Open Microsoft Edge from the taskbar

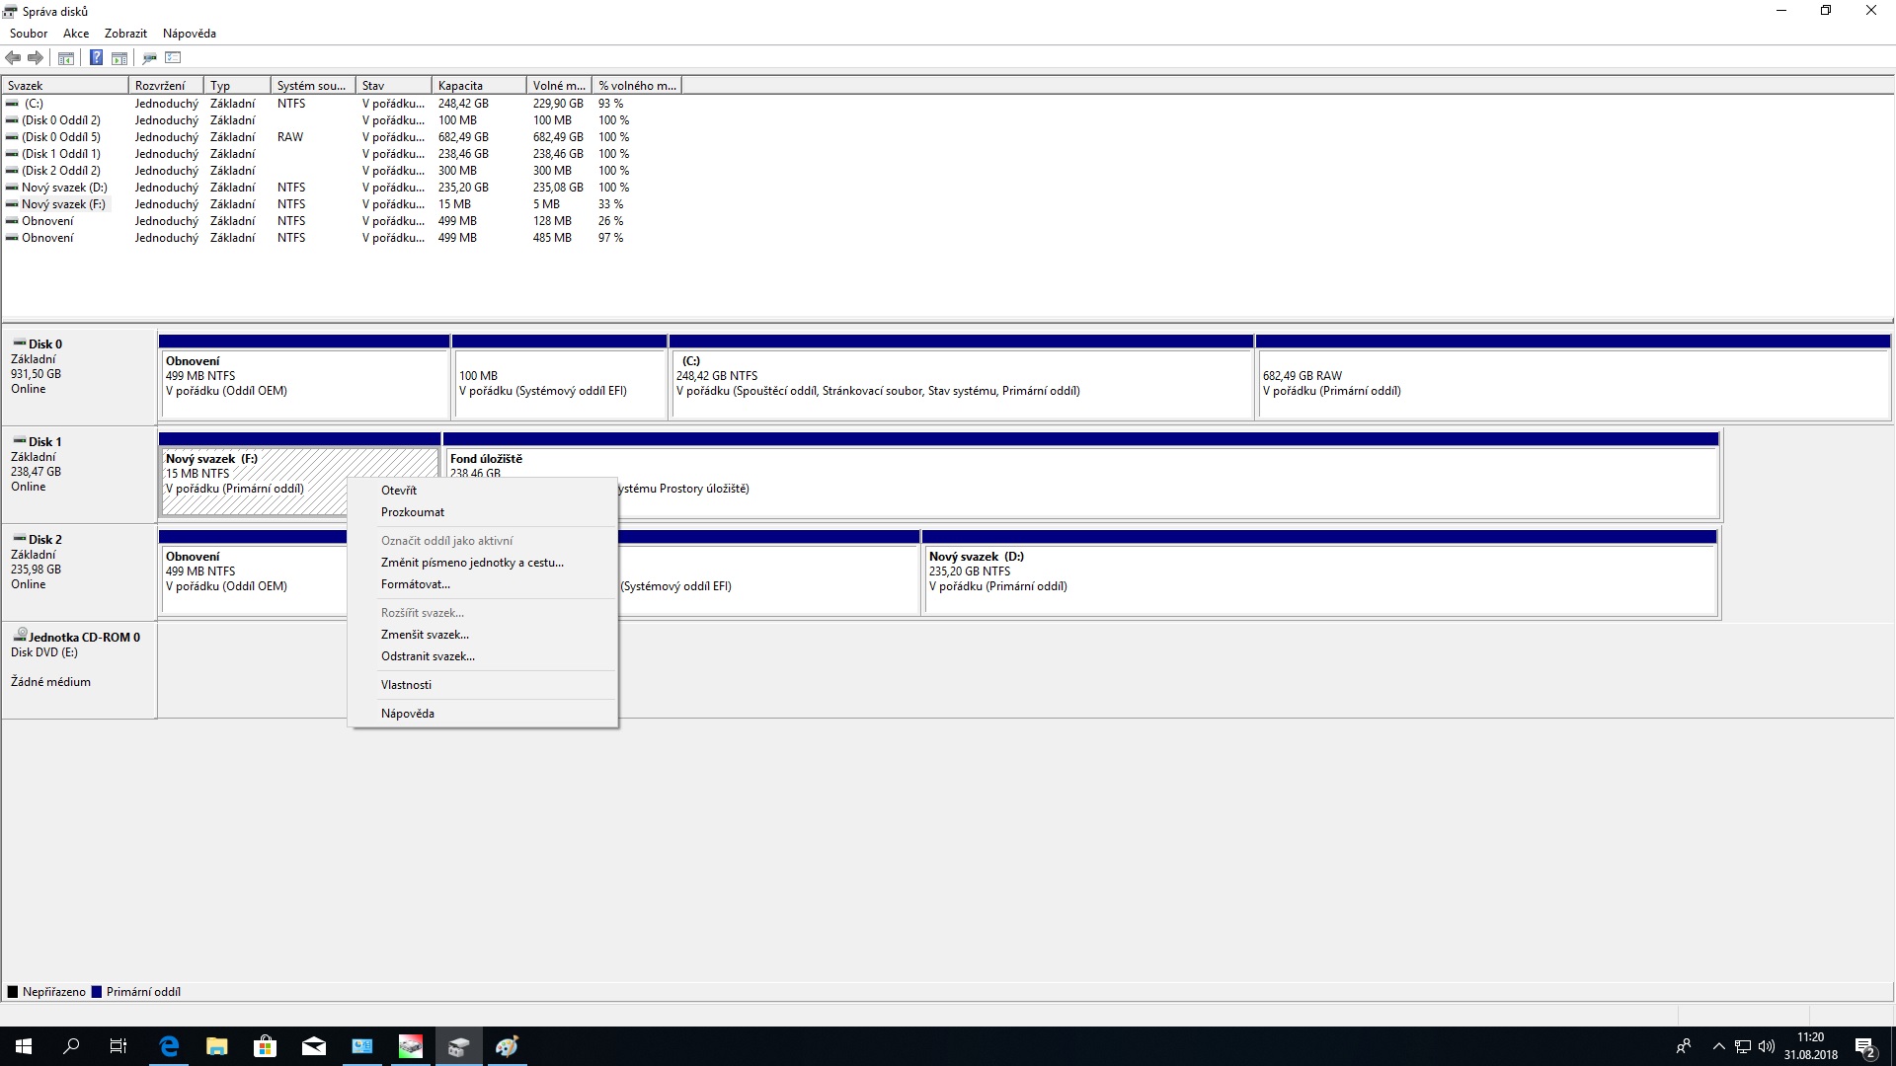(x=169, y=1046)
